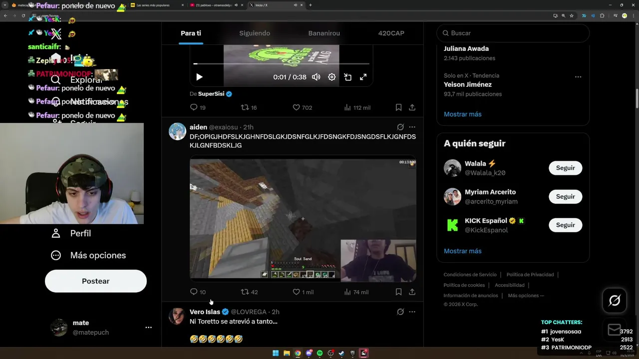The width and height of the screenshot is (639, 359).
Task: Open Condiciones de Servicio link
Action: (x=470, y=275)
